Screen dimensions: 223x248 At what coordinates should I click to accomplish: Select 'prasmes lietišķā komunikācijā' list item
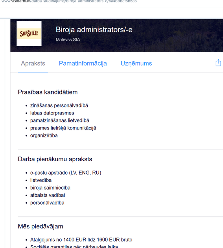(x=63, y=128)
